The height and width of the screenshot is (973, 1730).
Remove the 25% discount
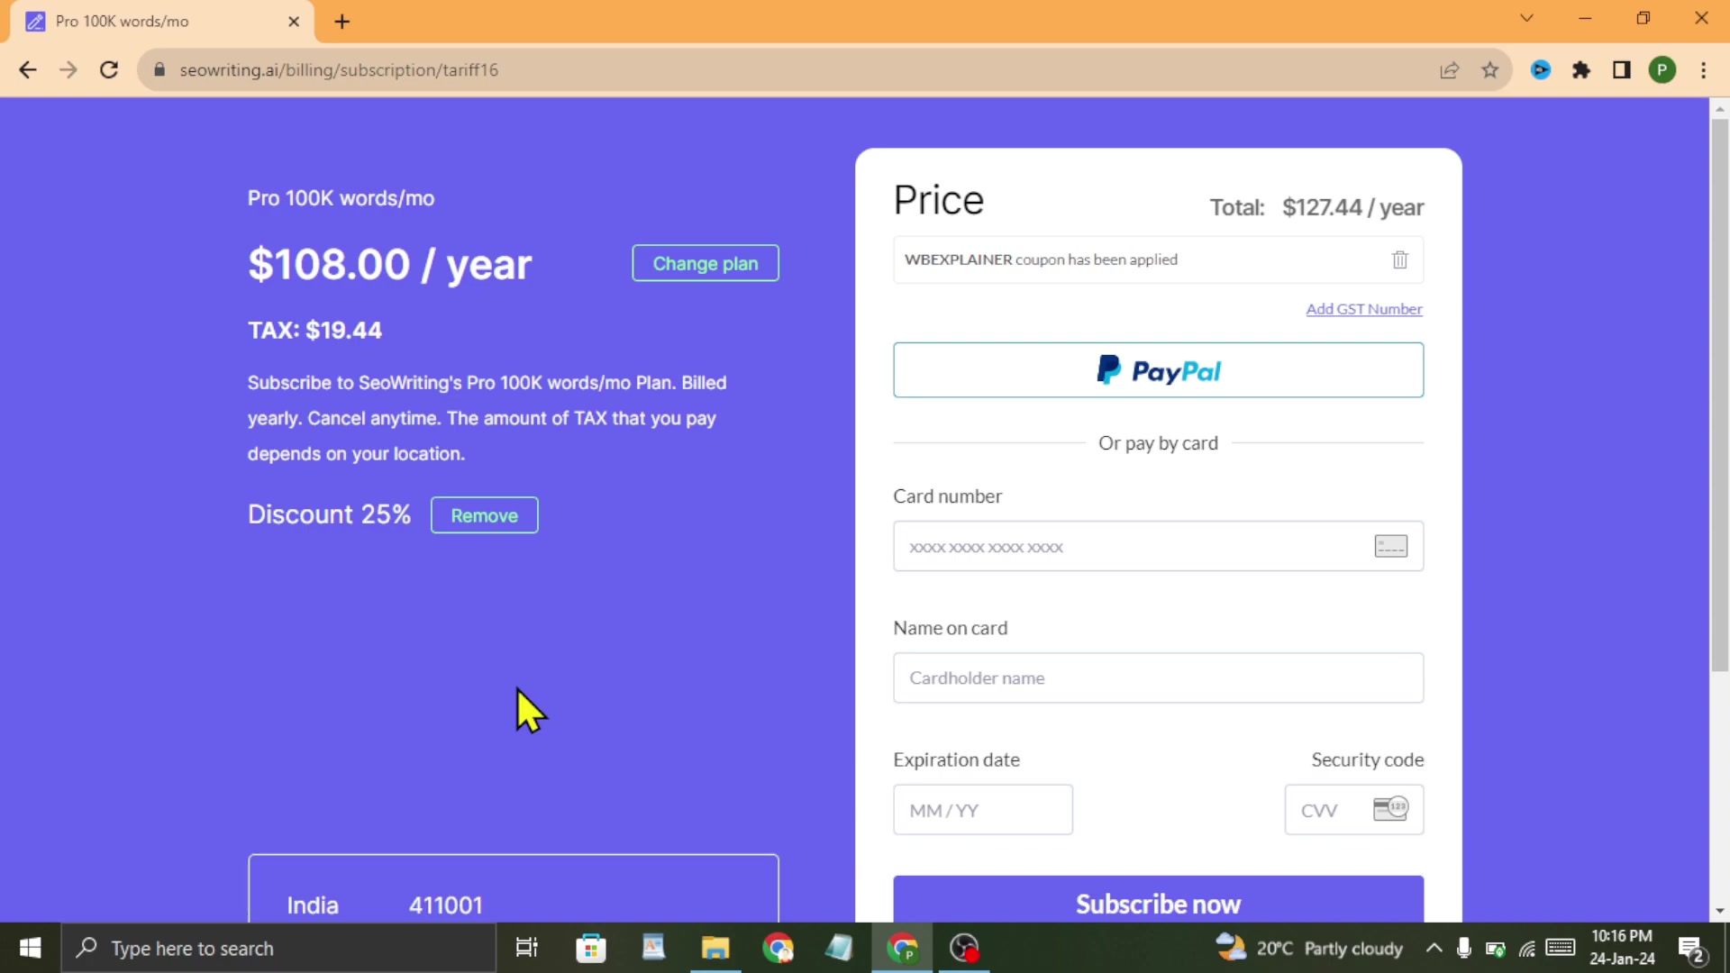coord(484,515)
